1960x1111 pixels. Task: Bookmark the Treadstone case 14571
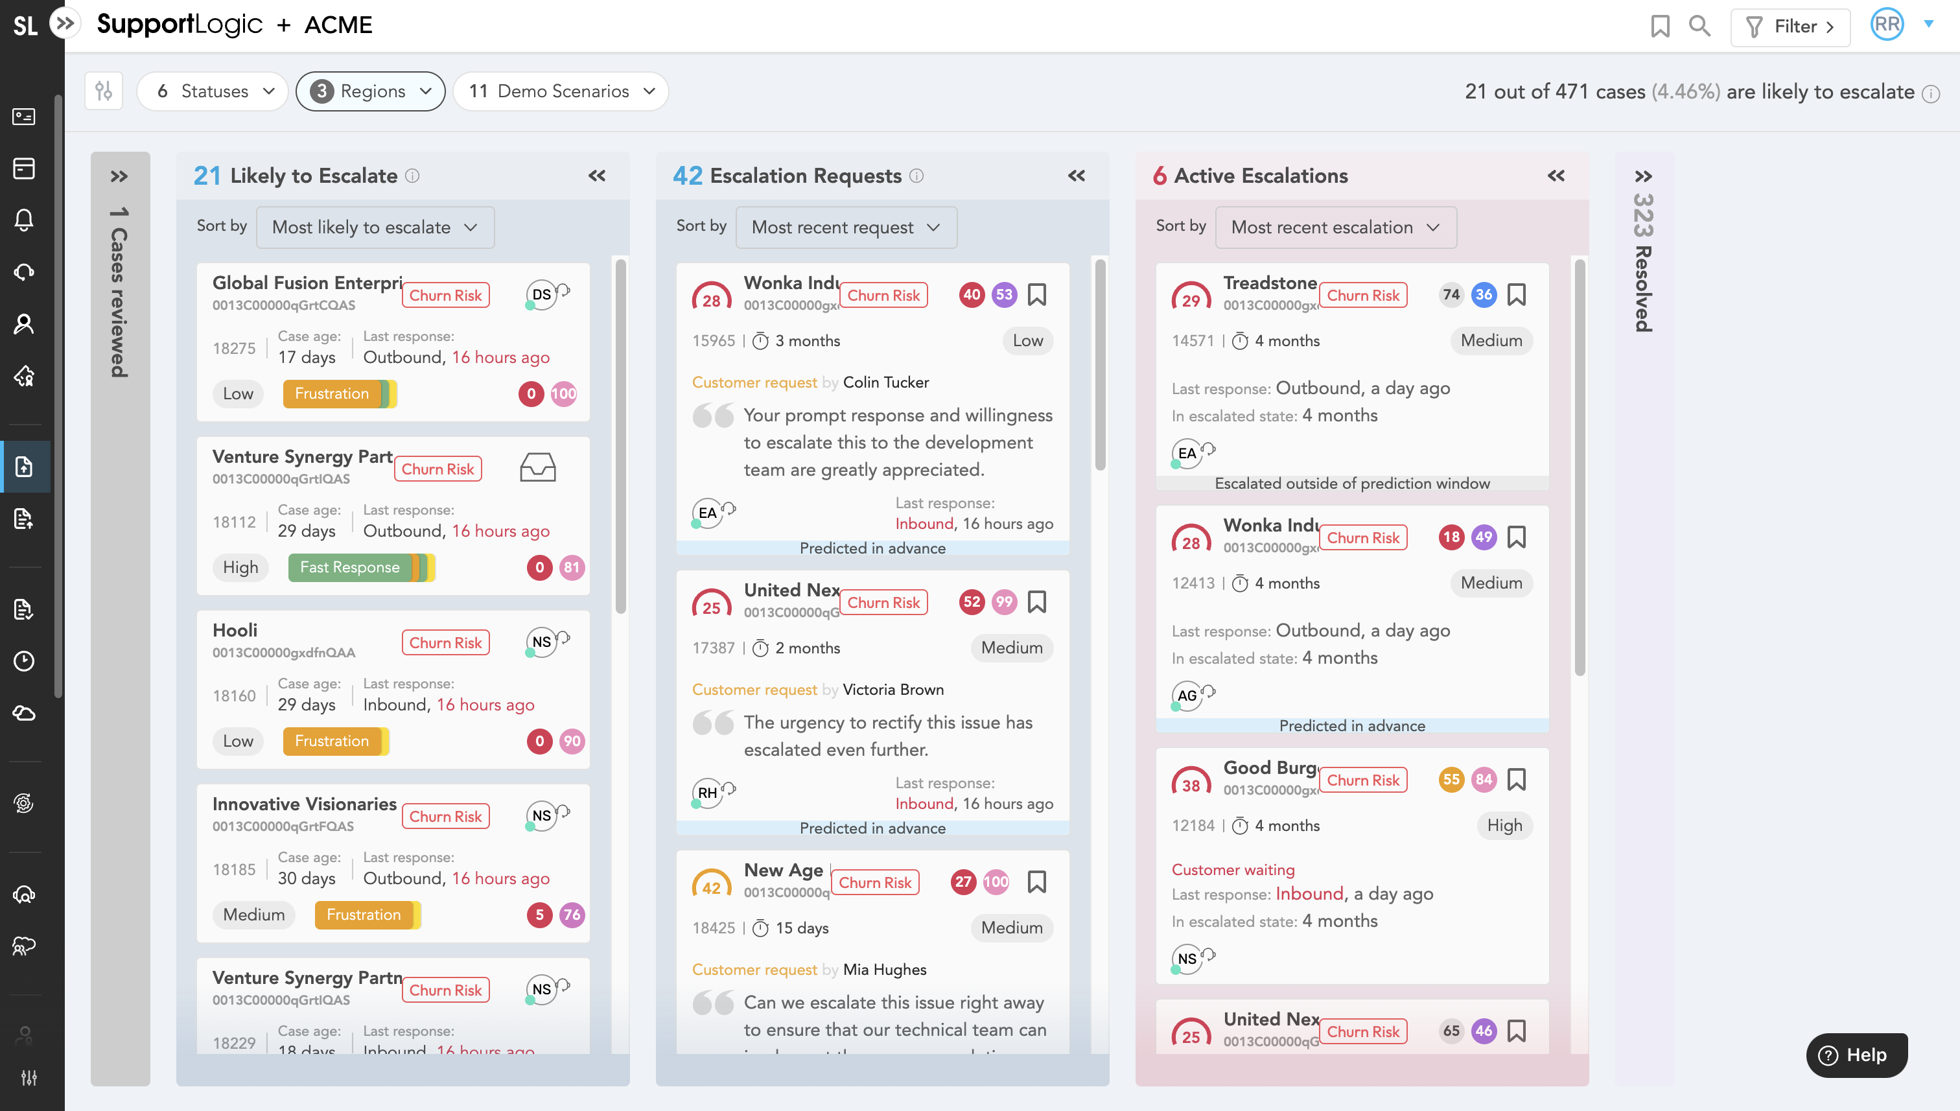1517,294
